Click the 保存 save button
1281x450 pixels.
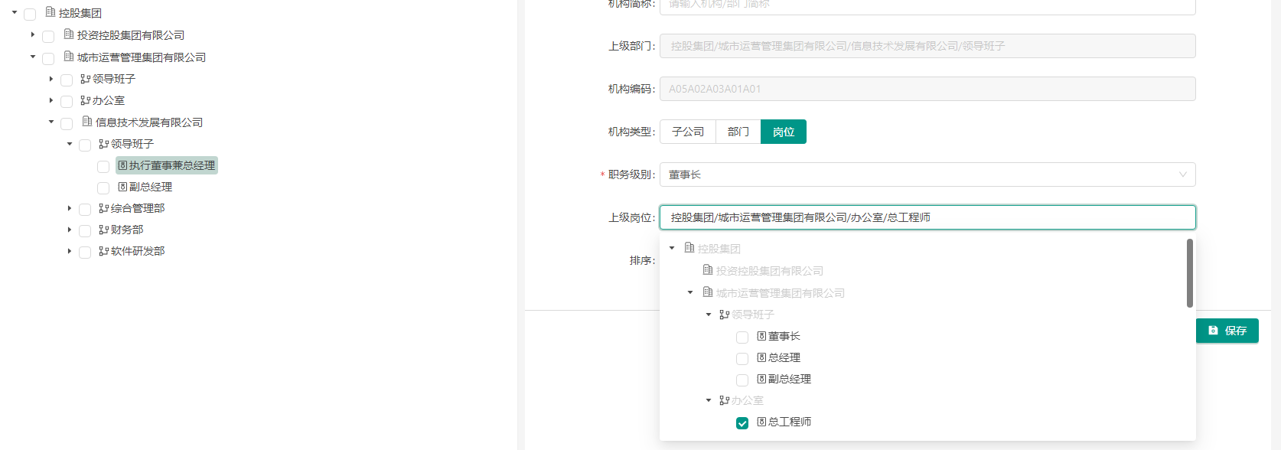click(x=1227, y=331)
